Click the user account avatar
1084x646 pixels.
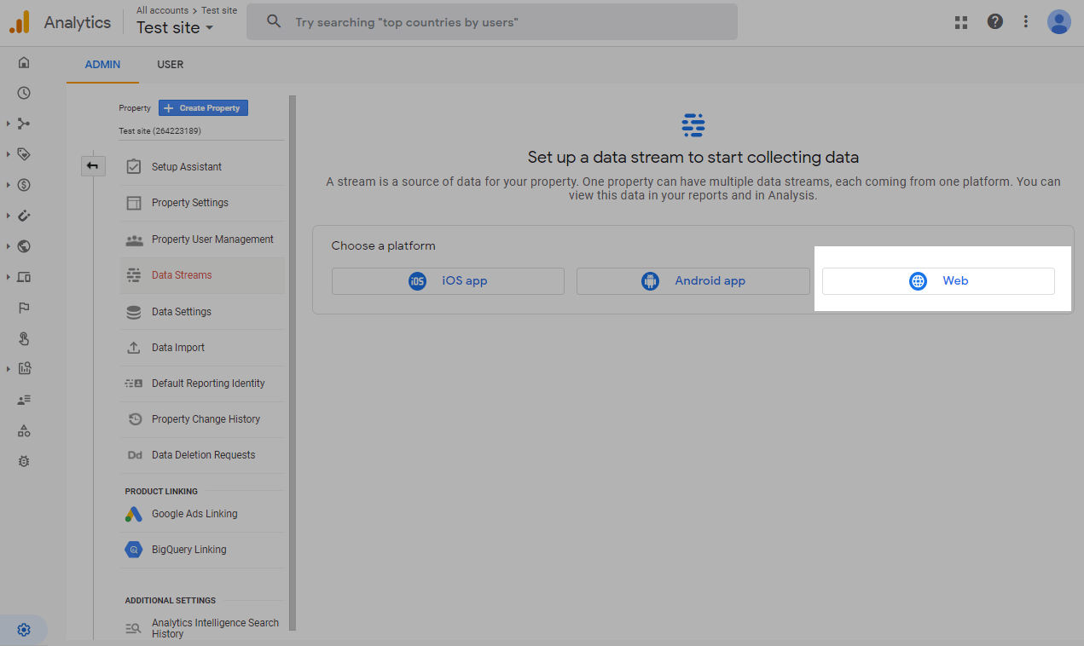pyautogui.click(x=1058, y=22)
